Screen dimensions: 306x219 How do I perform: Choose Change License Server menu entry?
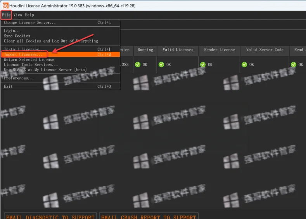60,22
